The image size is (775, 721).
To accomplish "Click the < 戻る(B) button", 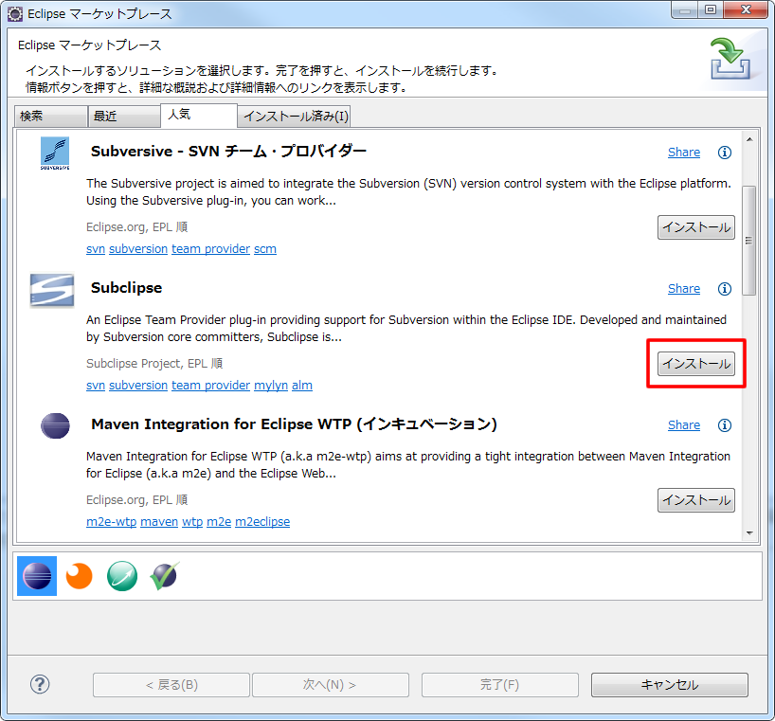I will [171, 685].
